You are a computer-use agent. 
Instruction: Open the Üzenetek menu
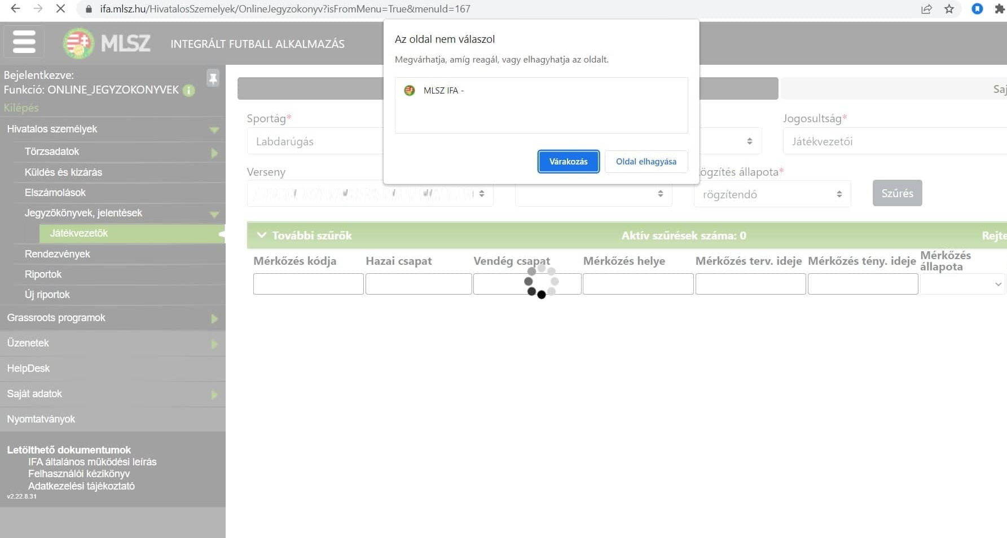pos(113,343)
